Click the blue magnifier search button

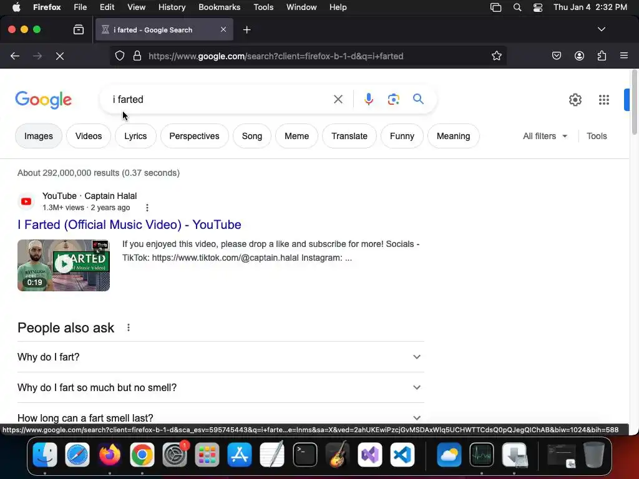418,99
